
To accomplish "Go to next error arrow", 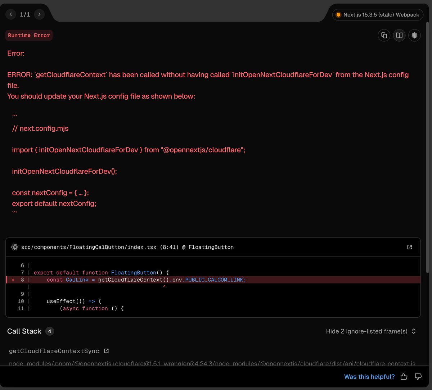I will click(39, 14).
